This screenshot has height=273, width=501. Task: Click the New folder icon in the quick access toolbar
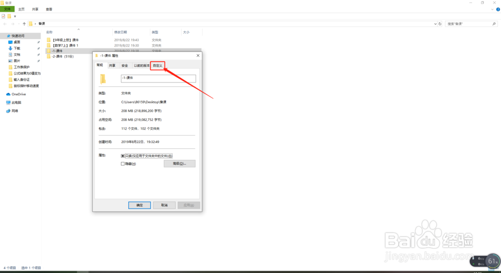9,16
